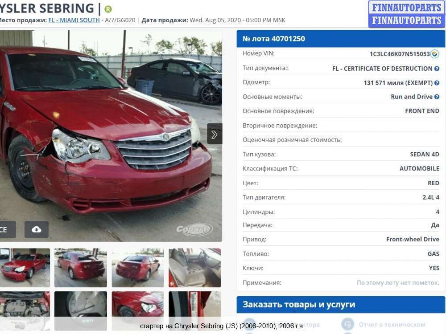Screen dimensions: 446x334
Task: Download image using cloud download button
Action: (37, 229)
